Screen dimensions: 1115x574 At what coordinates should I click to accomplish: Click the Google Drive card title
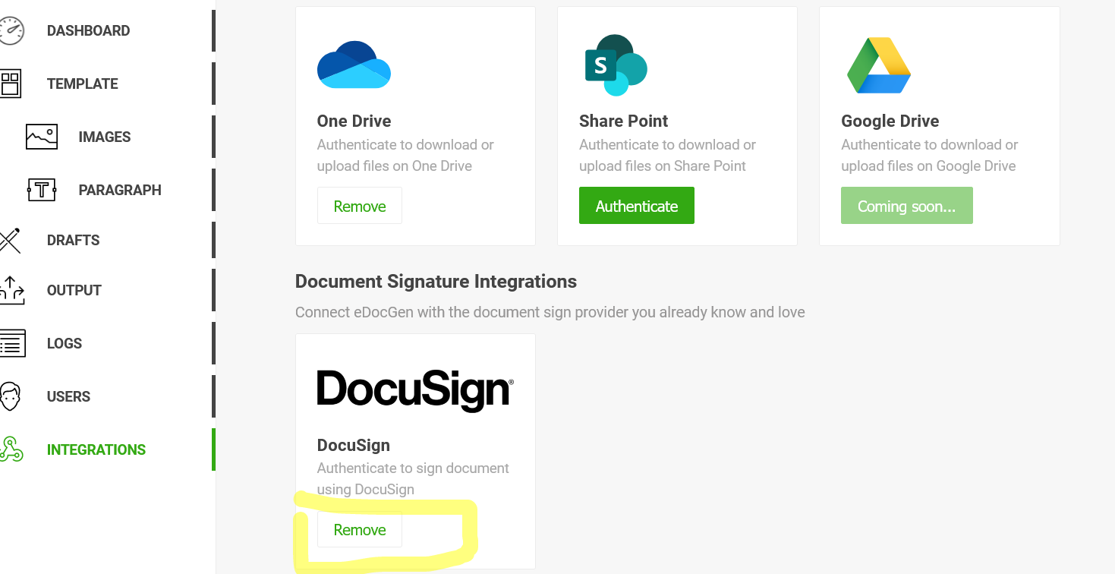(890, 121)
